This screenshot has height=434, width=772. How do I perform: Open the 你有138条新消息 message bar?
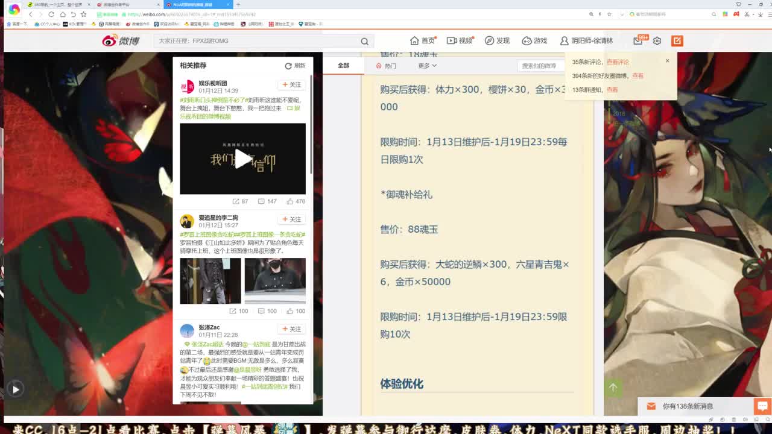click(695, 406)
